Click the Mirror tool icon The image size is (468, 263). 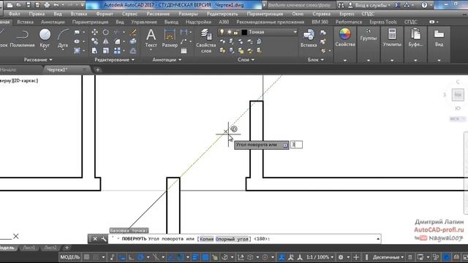[x=105, y=42]
